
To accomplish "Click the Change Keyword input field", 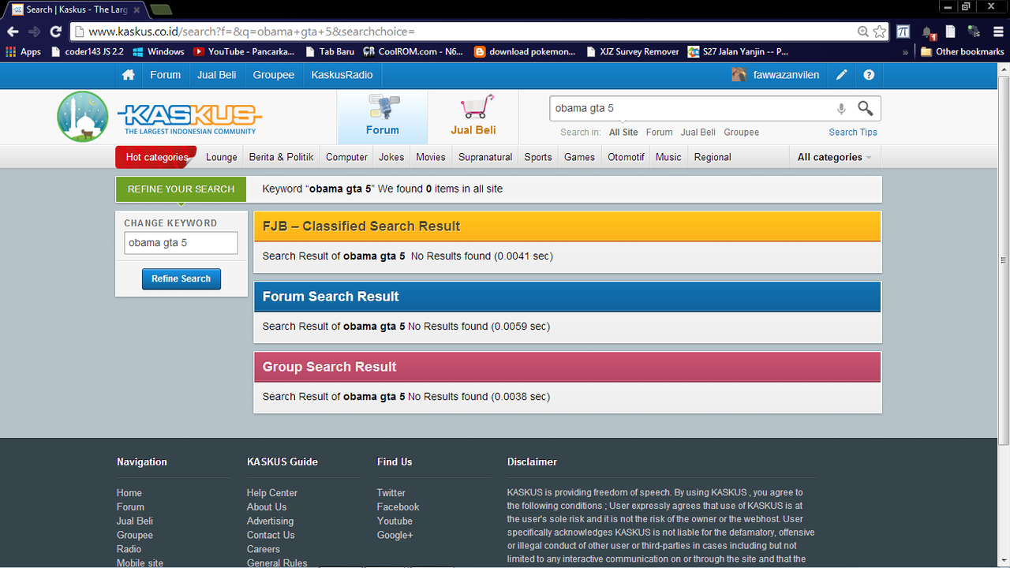I will 181,243.
